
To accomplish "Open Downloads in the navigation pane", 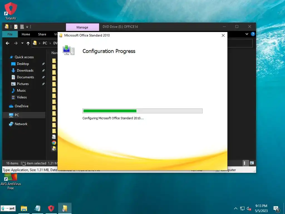I will coord(25,70).
